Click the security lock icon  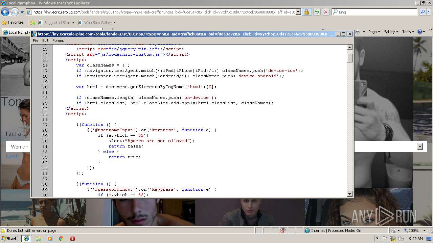306,12
